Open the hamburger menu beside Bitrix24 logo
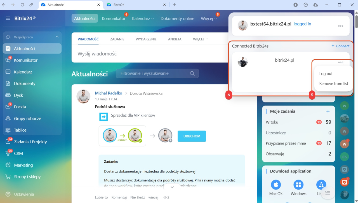The image size is (358, 203). (x=8, y=18)
